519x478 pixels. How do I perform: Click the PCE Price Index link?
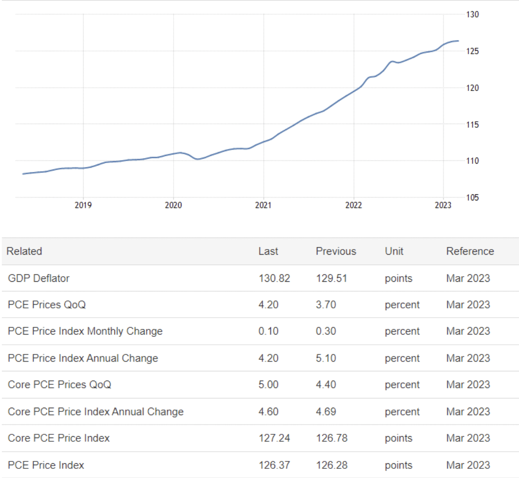pos(46,465)
